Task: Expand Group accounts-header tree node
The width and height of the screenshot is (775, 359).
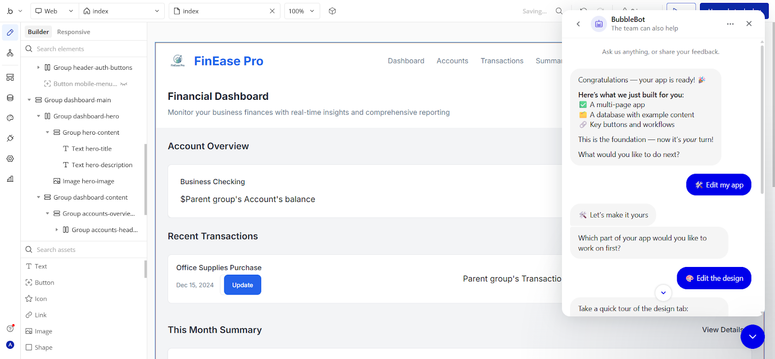Action: pyautogui.click(x=56, y=230)
